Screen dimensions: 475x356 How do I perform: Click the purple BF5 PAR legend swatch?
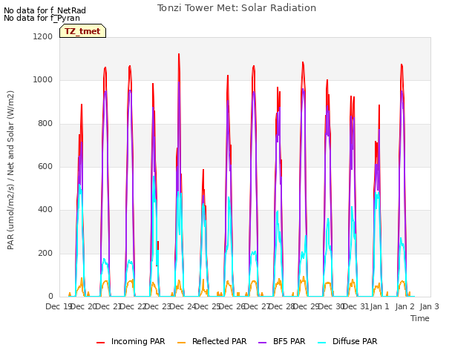[262, 343]
